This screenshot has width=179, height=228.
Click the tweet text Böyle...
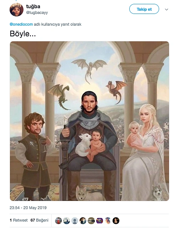[23, 34]
